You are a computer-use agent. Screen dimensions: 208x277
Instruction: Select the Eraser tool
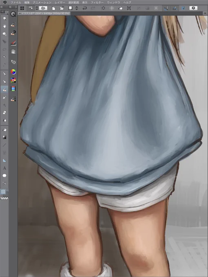pos(4,112)
